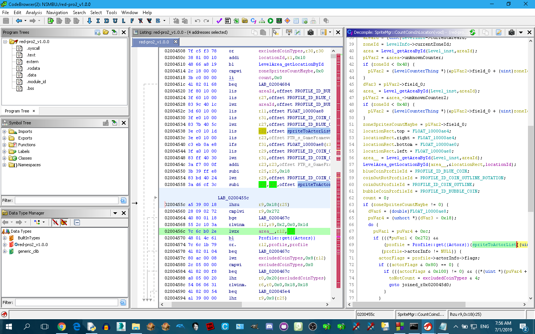Viewport: 535px width, 334px height.
Task: Click the green refresh icon in Decompile header
Action: click(473, 32)
